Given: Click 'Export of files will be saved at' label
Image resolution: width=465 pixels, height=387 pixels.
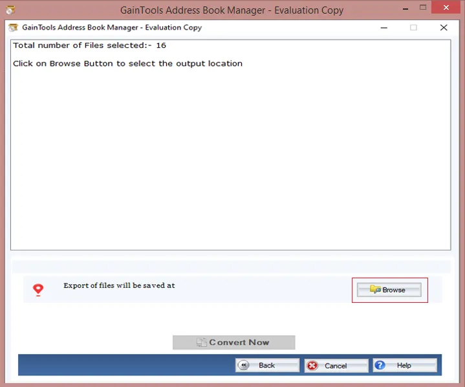Looking at the screenshot, I should (119, 285).
